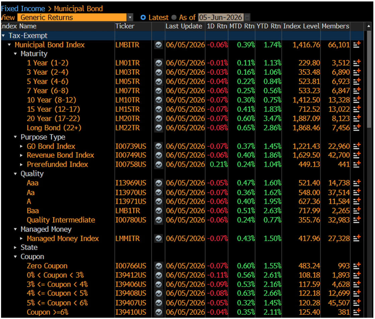Sort by Index Level column header
Viewport: 375px width, 319px height.
[301, 26]
